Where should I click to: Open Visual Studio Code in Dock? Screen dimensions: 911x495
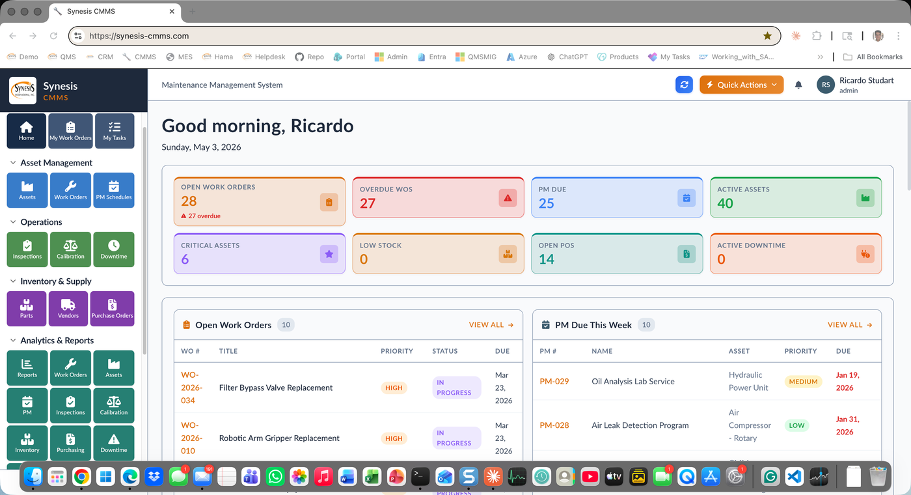click(x=795, y=477)
